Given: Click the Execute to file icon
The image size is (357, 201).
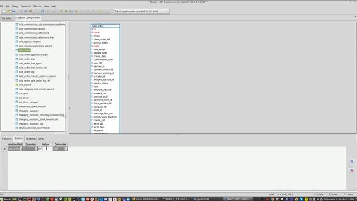Looking at the screenshot, I should 71,11.
